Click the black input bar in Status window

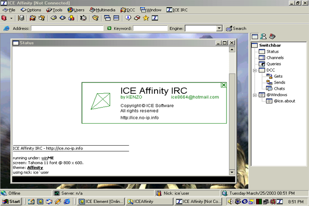coord(124,179)
